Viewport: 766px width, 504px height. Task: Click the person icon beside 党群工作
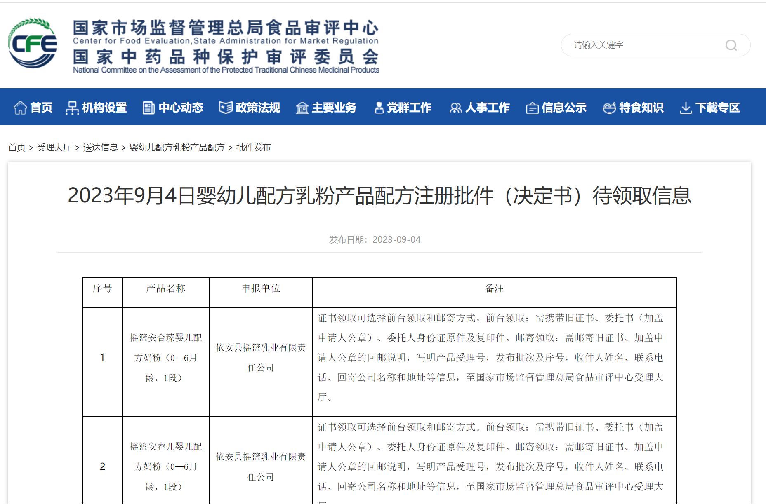(x=378, y=108)
